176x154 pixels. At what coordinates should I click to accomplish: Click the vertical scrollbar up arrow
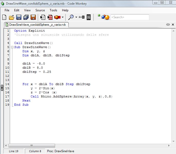click(x=173, y=31)
